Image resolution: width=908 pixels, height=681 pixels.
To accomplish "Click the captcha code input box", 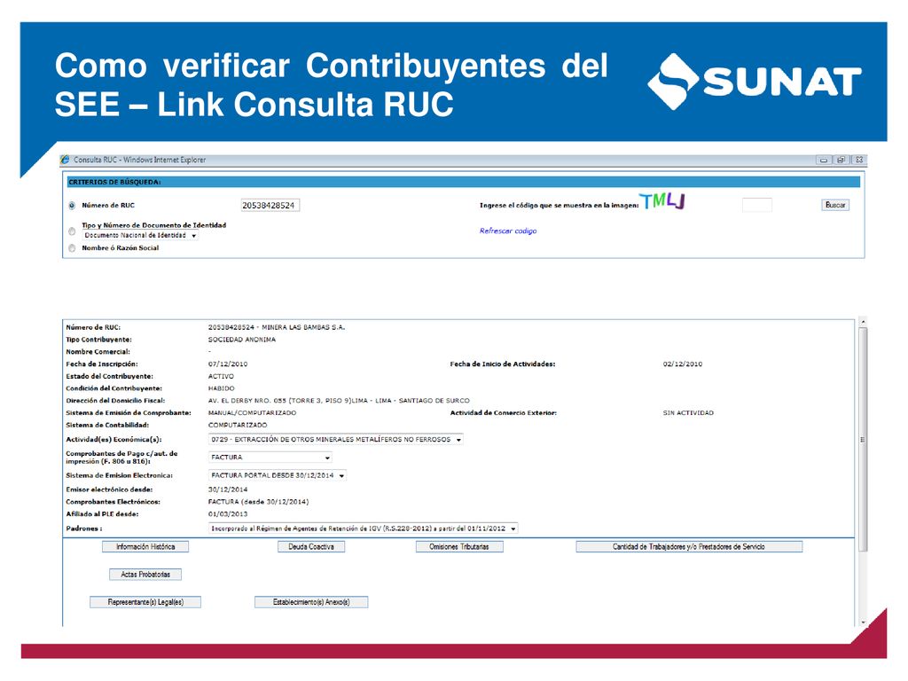I will (x=757, y=205).
